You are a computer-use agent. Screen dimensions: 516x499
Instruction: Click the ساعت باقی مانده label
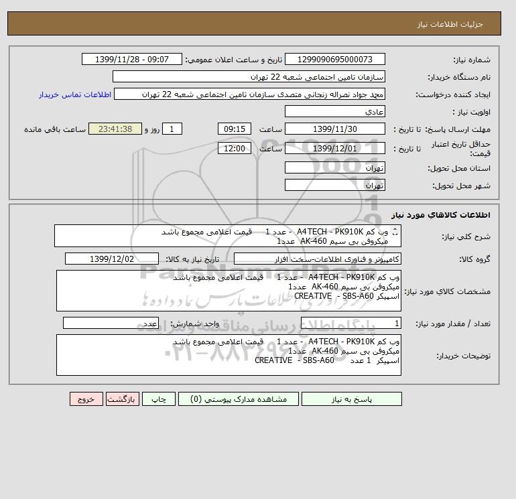[55, 129]
